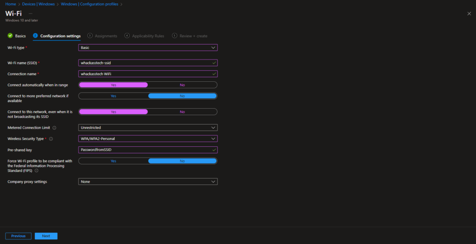This screenshot has width=476, height=244.
Task: Click the step 4 Applicability circle icon
Action: 127,35
